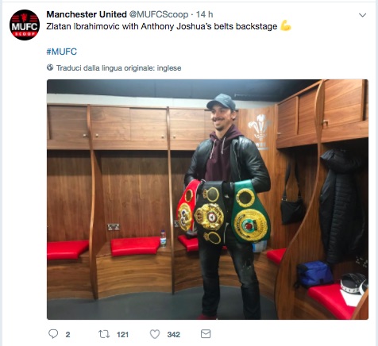
Task: Click the 14 h timestamp
Action: coord(204,14)
